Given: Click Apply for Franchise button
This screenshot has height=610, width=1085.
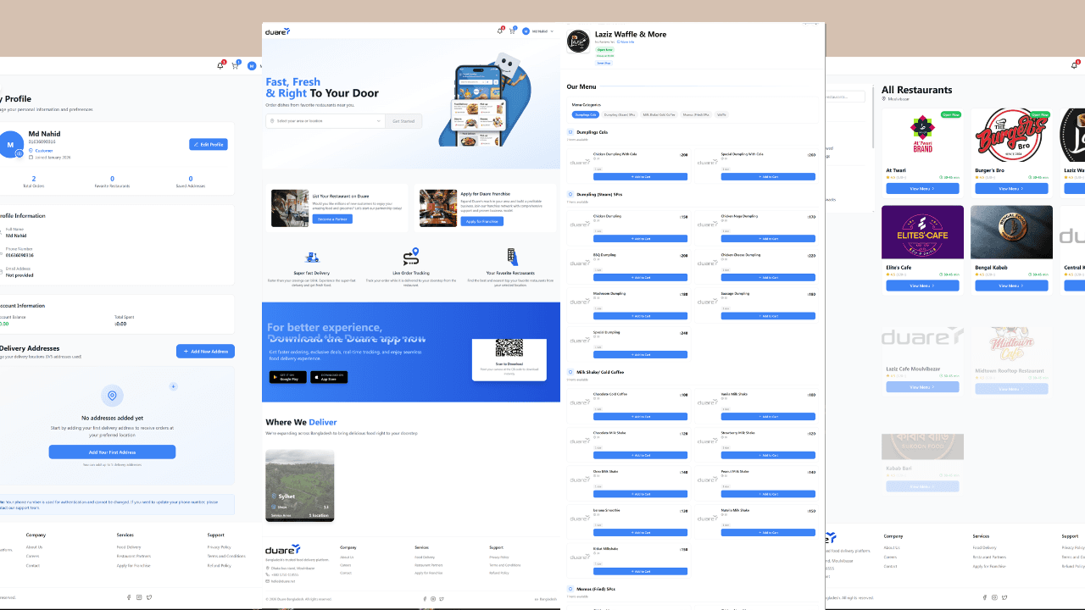Looking at the screenshot, I should pos(481,221).
